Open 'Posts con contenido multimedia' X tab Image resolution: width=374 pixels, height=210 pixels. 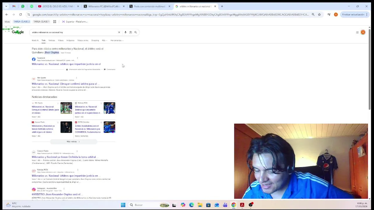click(x=150, y=6)
